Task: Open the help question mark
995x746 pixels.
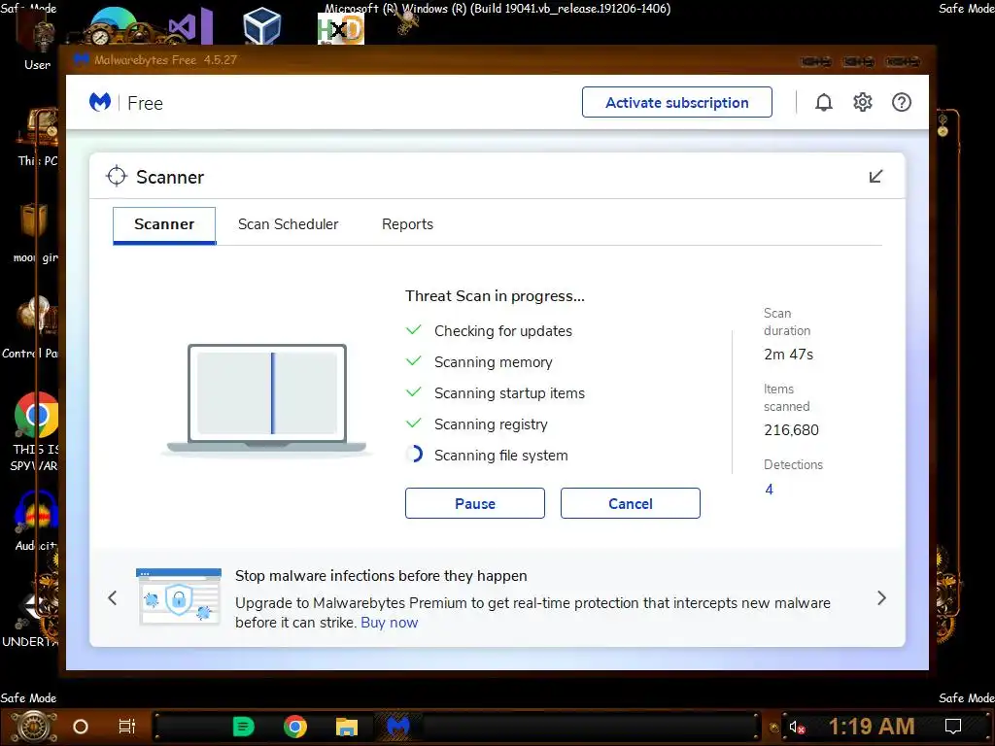Action: (901, 102)
